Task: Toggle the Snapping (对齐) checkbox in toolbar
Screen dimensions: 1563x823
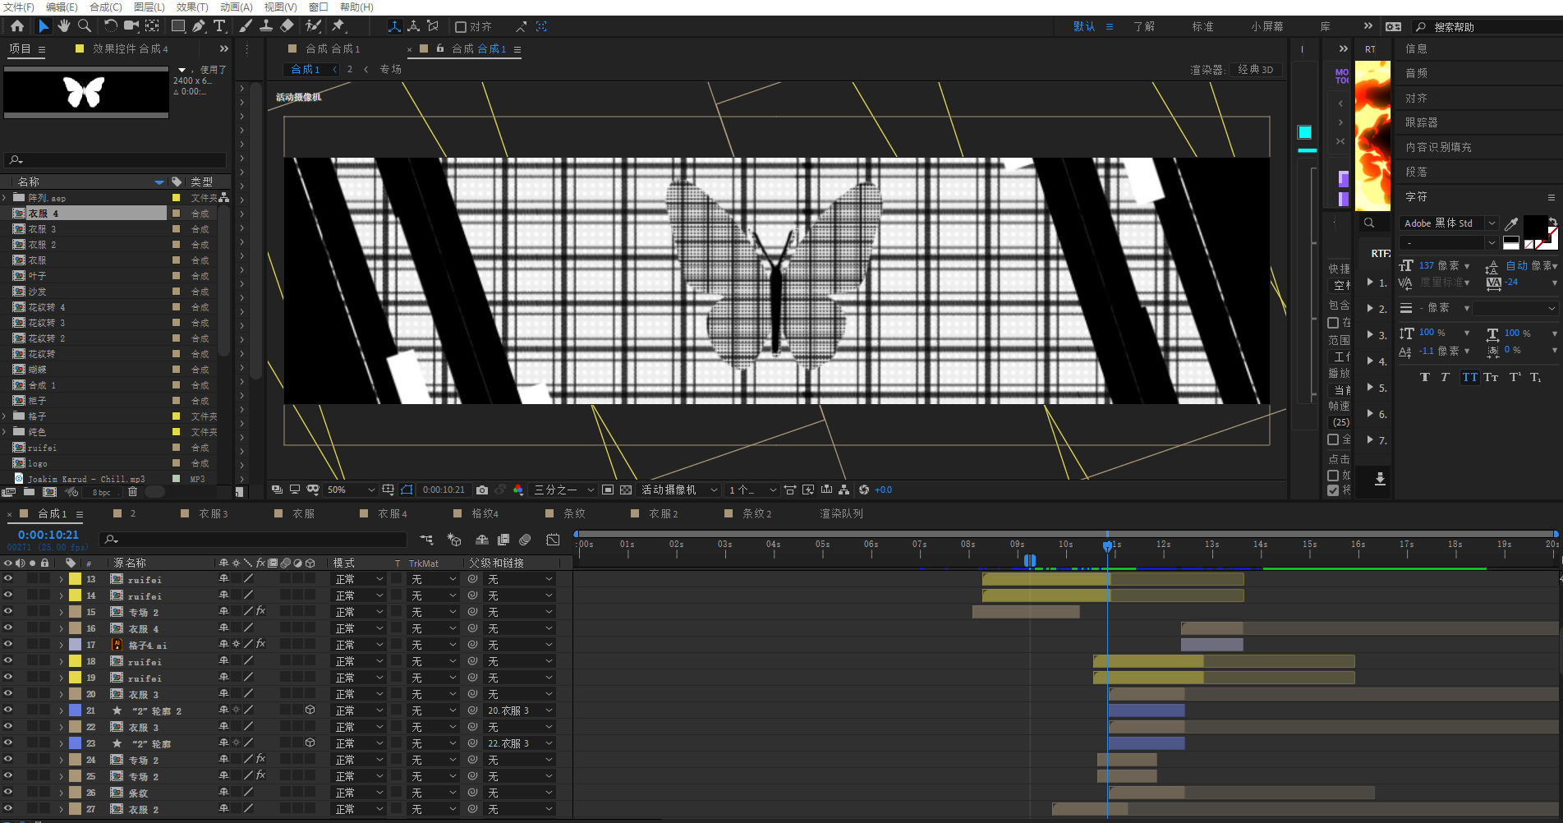Action: tap(461, 27)
